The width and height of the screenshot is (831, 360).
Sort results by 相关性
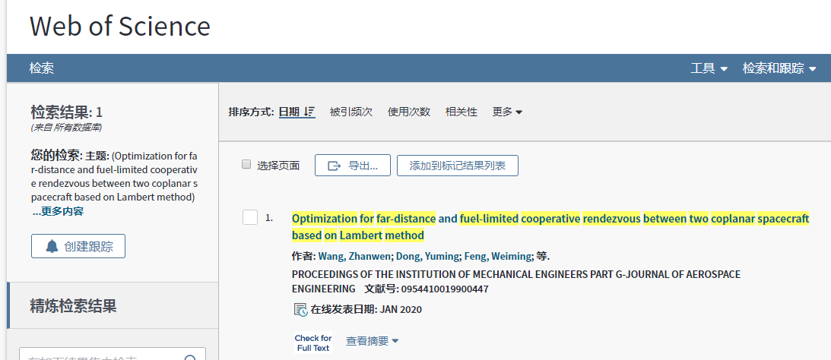pos(461,112)
